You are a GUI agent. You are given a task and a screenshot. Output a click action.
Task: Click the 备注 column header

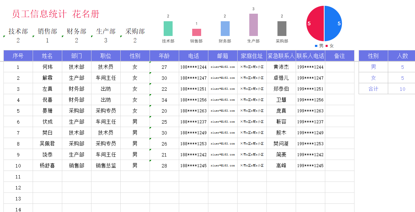(339, 56)
